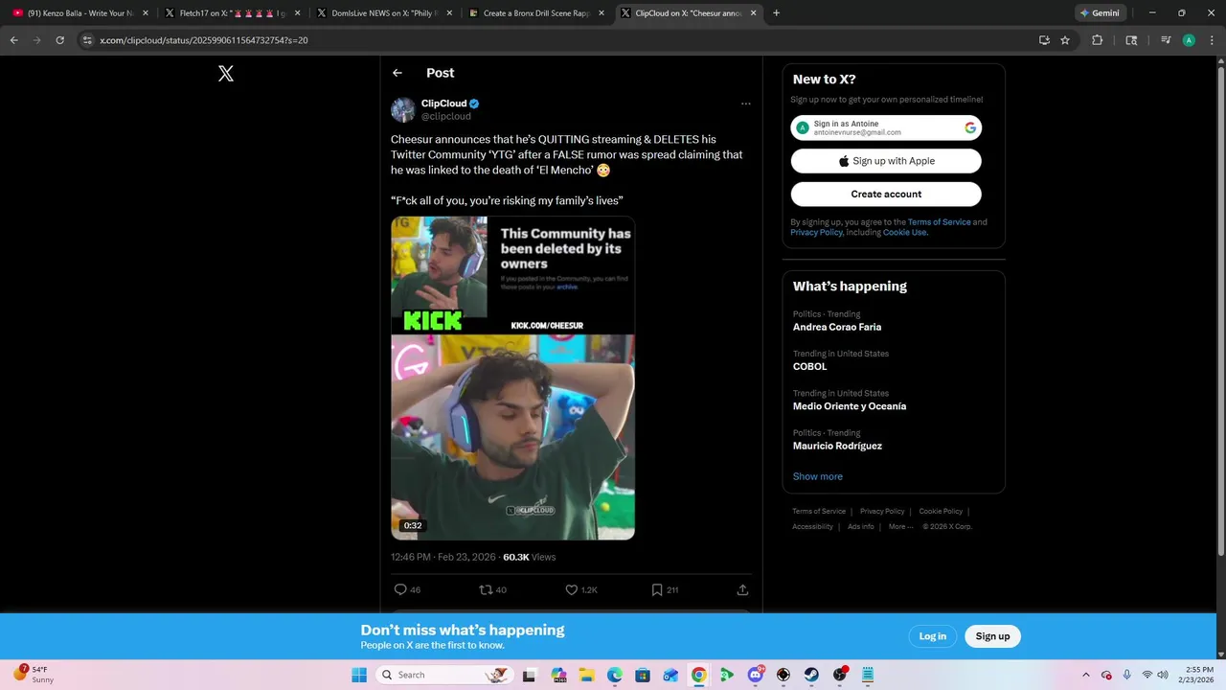Open the post's three-dot more menu

click(745, 103)
